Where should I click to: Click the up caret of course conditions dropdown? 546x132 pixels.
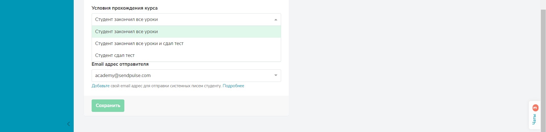[275, 20]
